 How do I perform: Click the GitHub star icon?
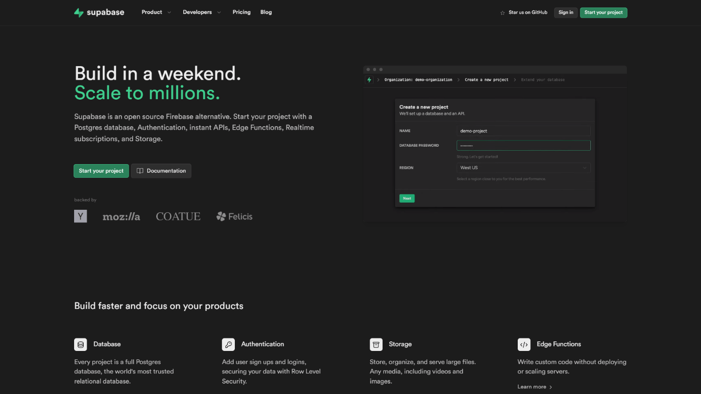coord(503,13)
